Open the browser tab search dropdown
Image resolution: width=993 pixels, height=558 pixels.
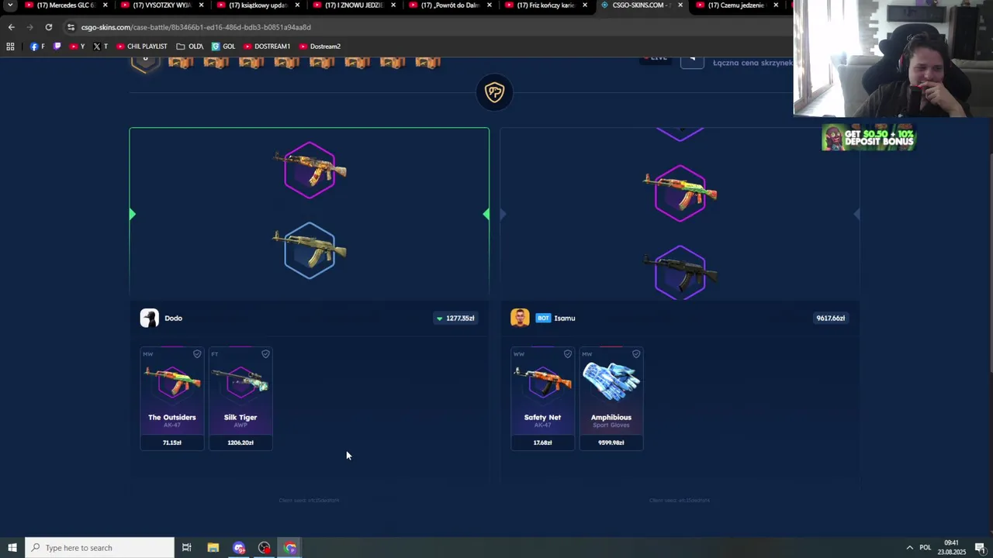coord(10,5)
